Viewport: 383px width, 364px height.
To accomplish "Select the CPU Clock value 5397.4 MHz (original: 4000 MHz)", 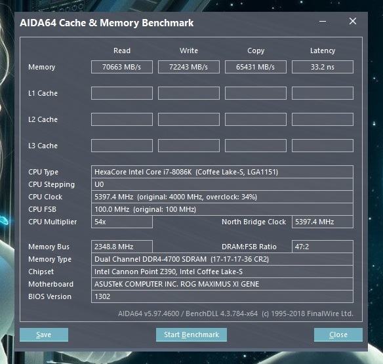I will point(222,197).
